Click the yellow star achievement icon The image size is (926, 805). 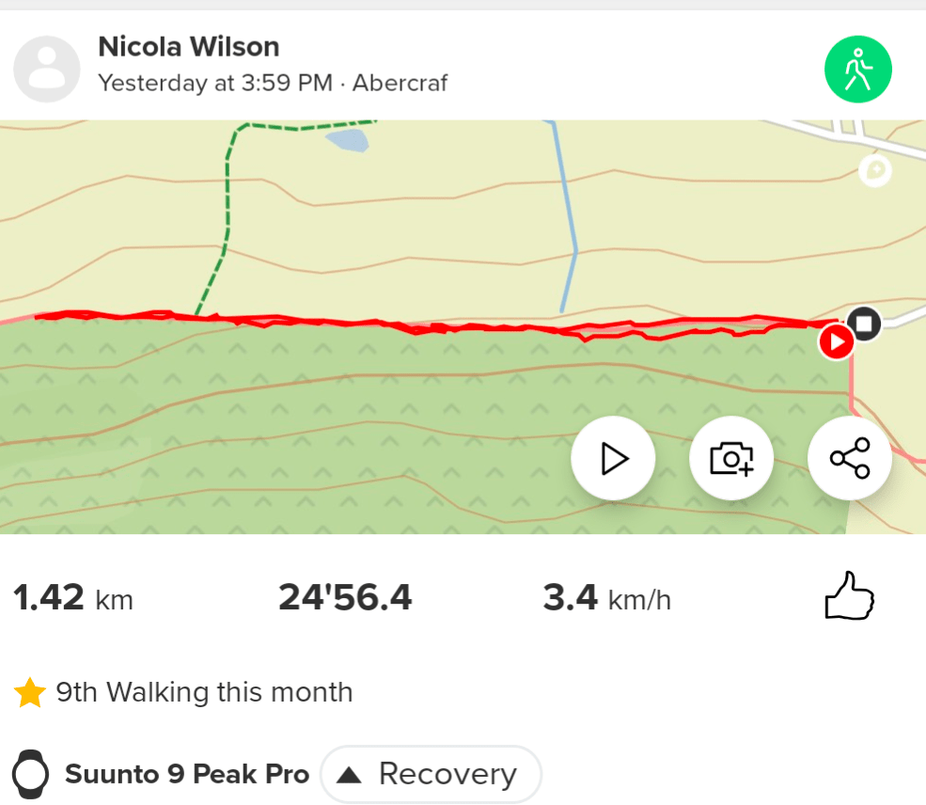click(x=30, y=694)
